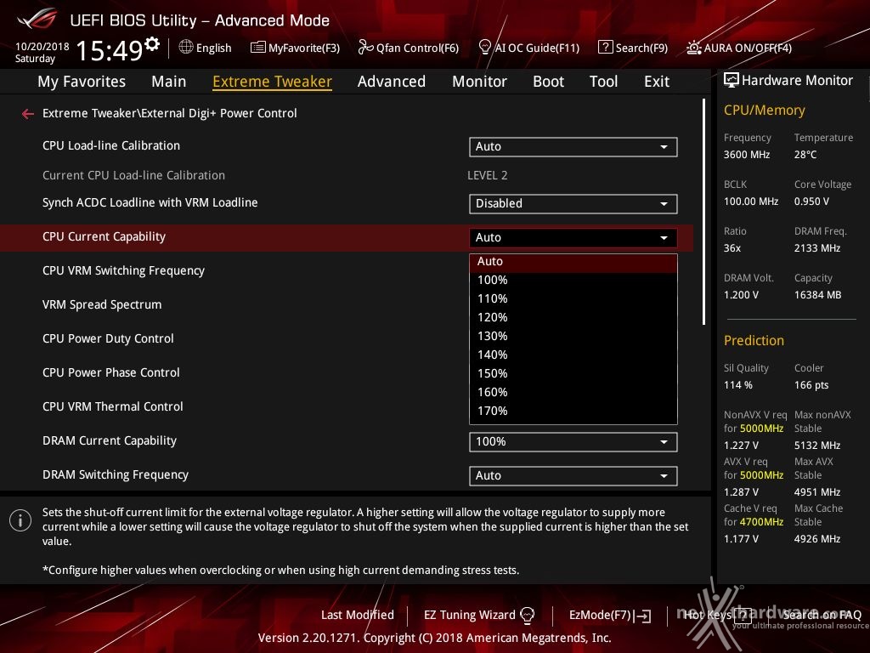Click the Hardware Monitor screen icon

point(732,81)
